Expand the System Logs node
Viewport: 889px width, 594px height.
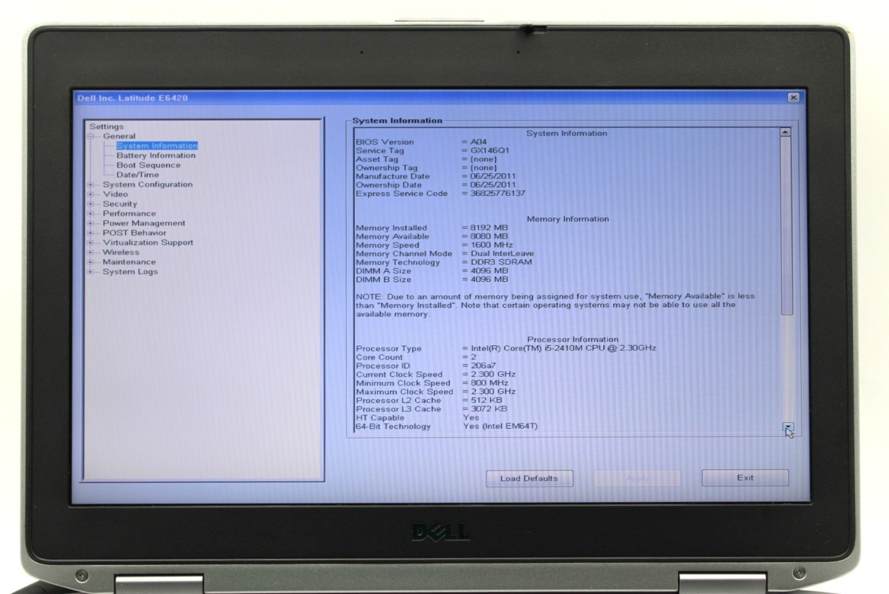[x=91, y=272]
